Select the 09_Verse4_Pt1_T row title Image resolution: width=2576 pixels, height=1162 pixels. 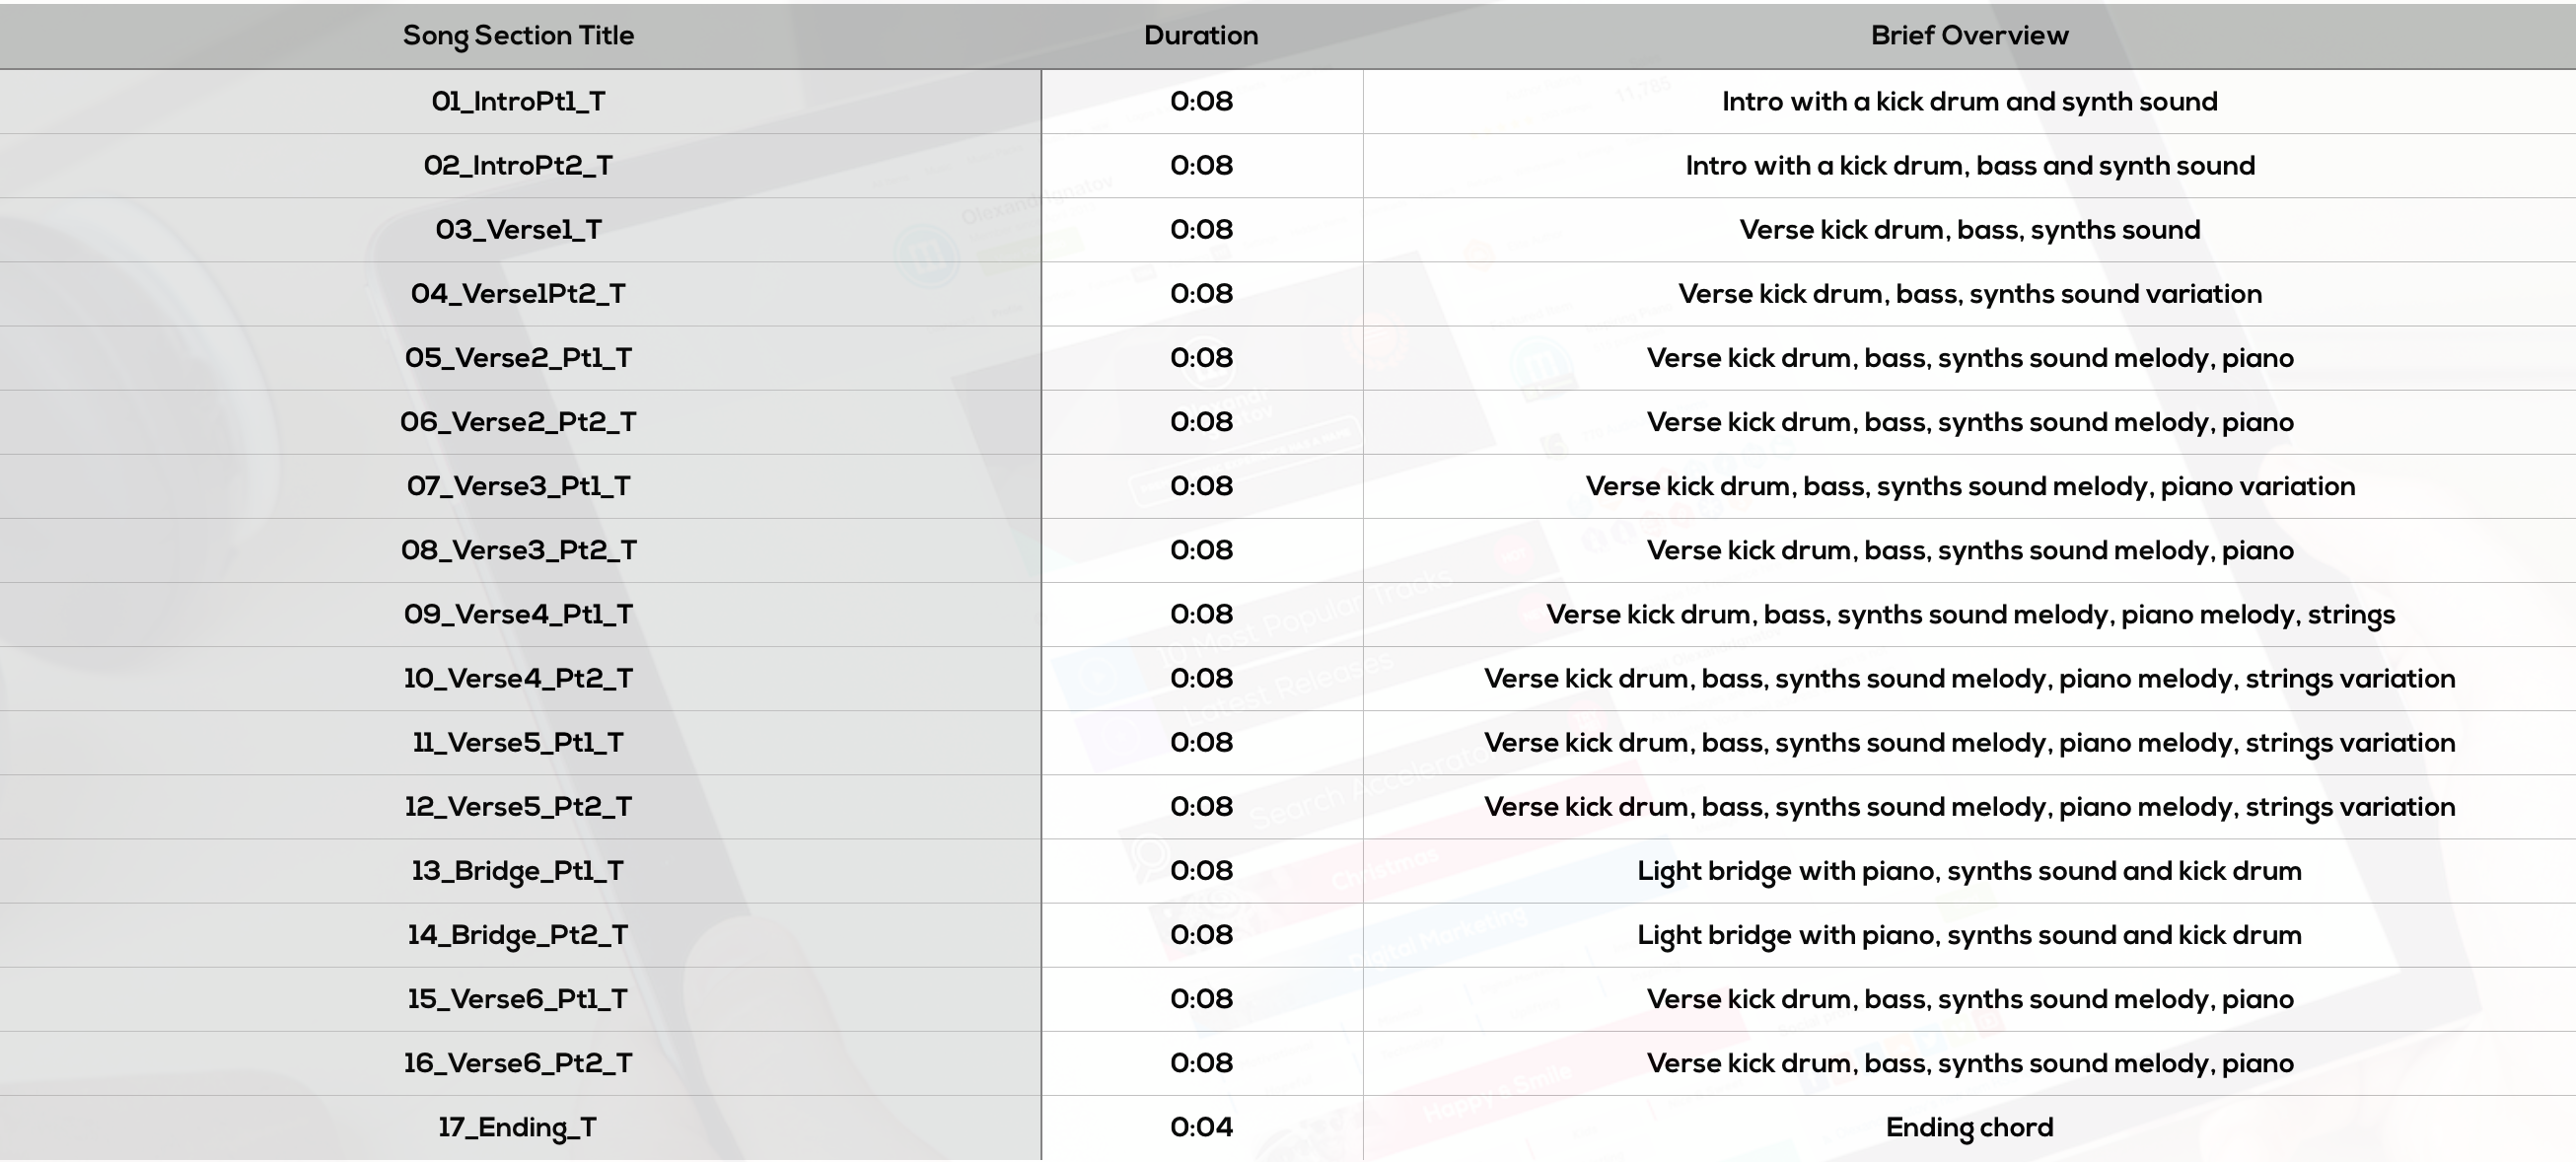518,613
